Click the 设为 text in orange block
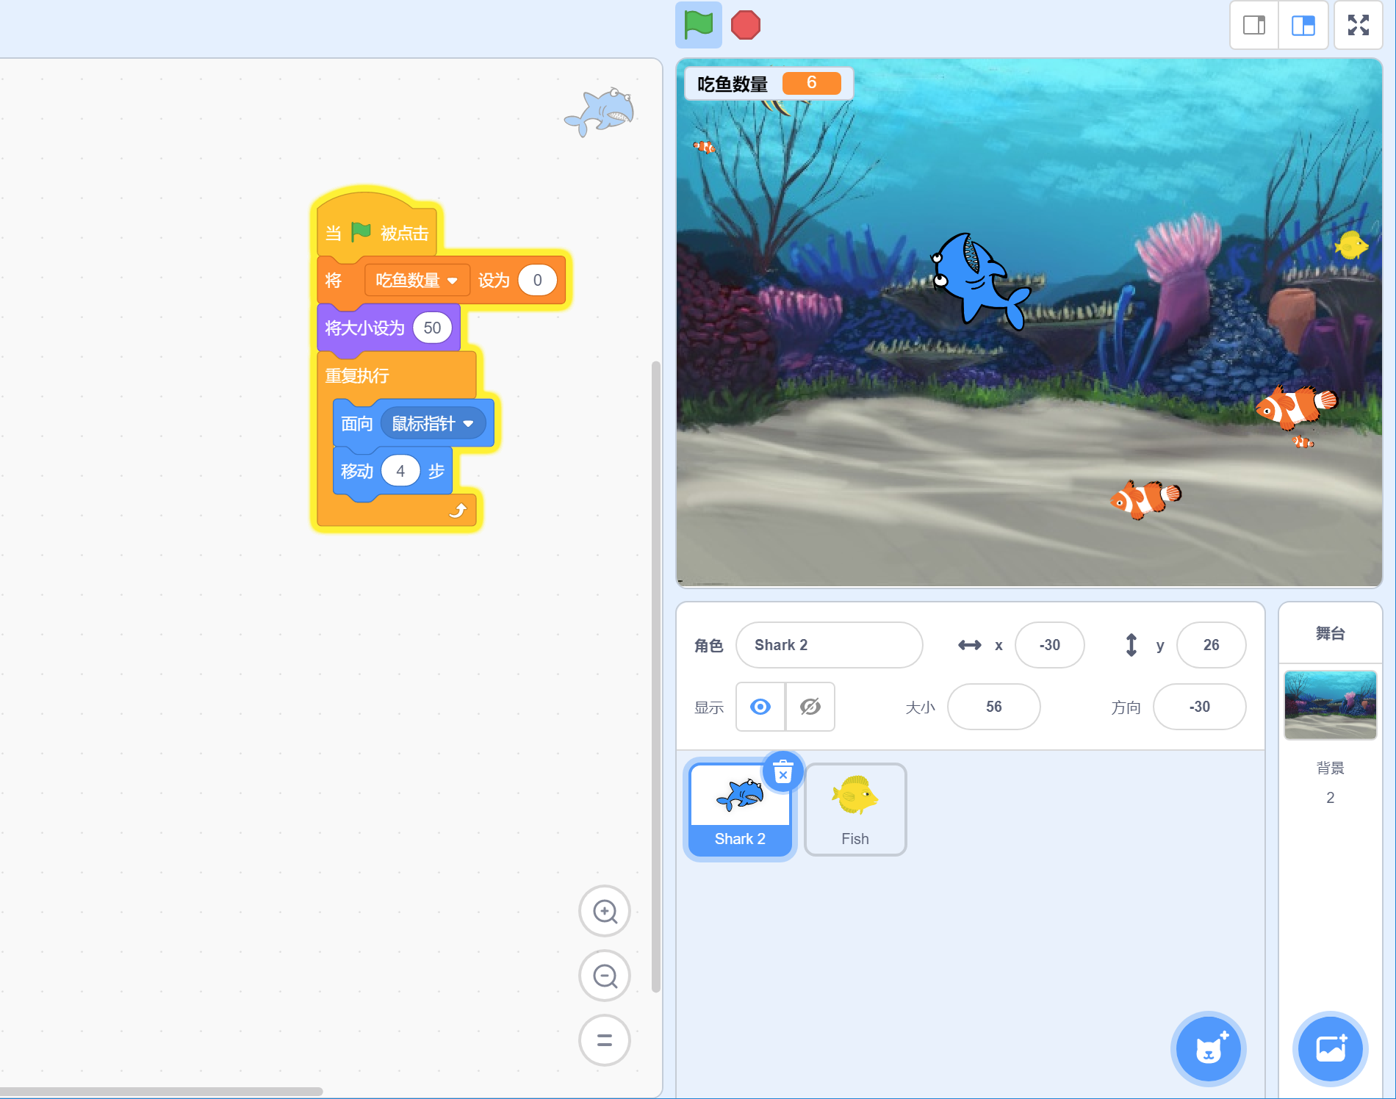Image resolution: width=1396 pixels, height=1099 pixels. tap(494, 280)
